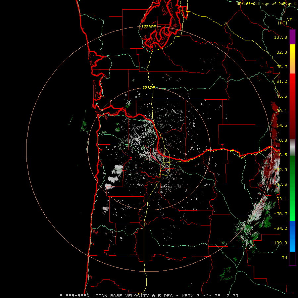The width and height of the screenshot is (298, 298).
Task: Click the 92.3 velocity scale value
Action: (x=282, y=52)
